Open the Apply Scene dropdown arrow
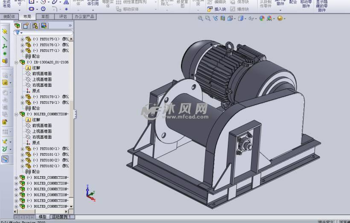The width and height of the screenshot is (350, 223). coord(274,19)
